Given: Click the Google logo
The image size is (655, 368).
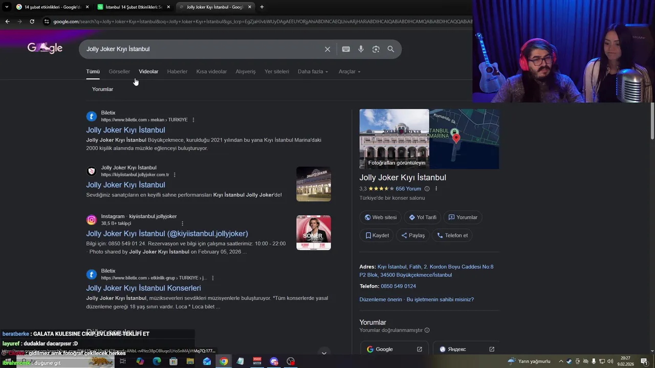Looking at the screenshot, I should pyautogui.click(x=45, y=48).
